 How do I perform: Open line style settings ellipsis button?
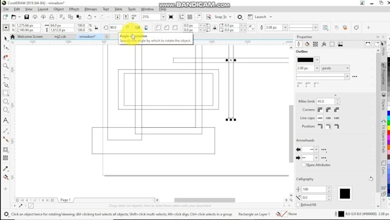coord(354,77)
